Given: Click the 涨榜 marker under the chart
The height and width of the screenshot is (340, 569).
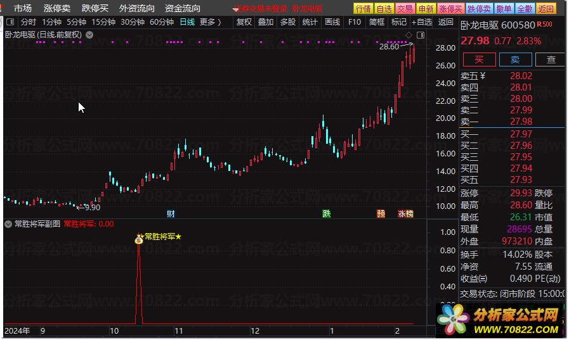Looking at the screenshot, I should (406, 213).
